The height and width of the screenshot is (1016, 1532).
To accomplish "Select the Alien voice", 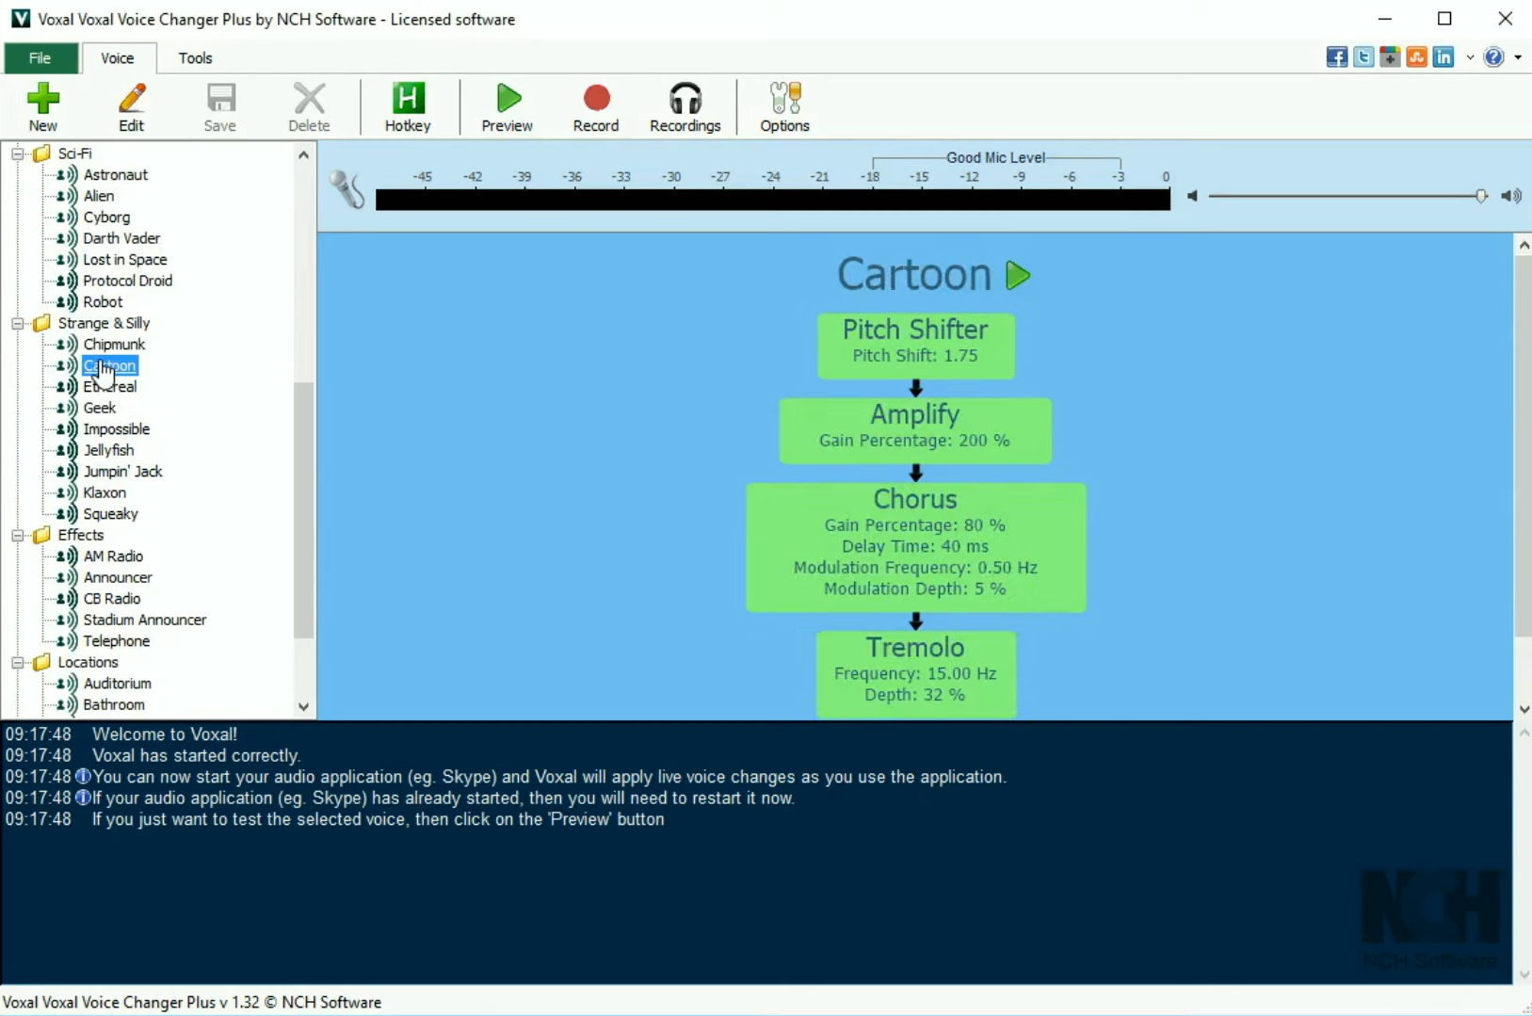I will tap(99, 196).
